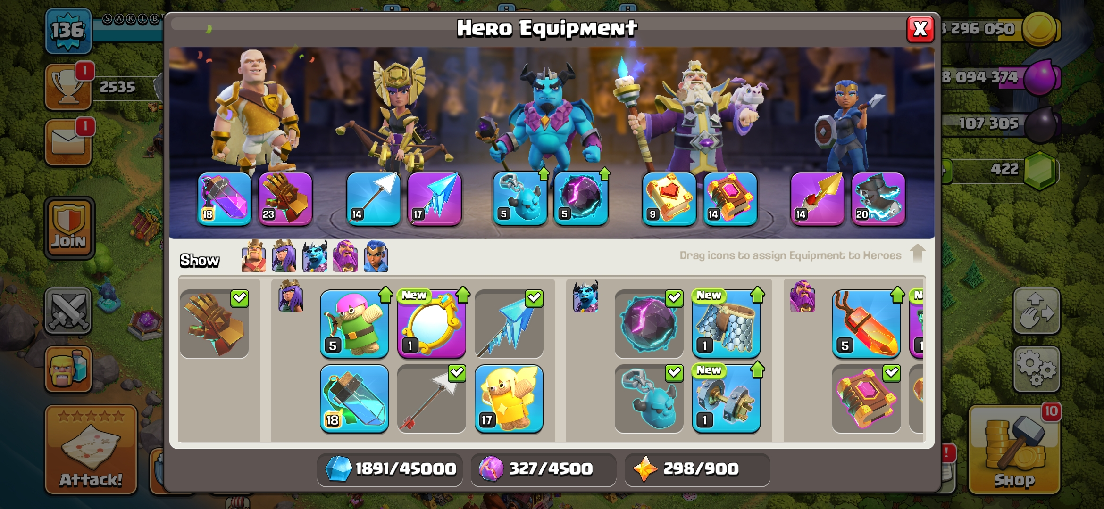The image size is (1104, 509).
Task: Tap the upgrade arrow on new Metal Pants tile
Action: click(x=758, y=295)
